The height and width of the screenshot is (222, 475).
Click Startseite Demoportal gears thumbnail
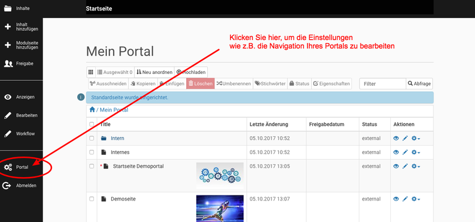pos(220,176)
